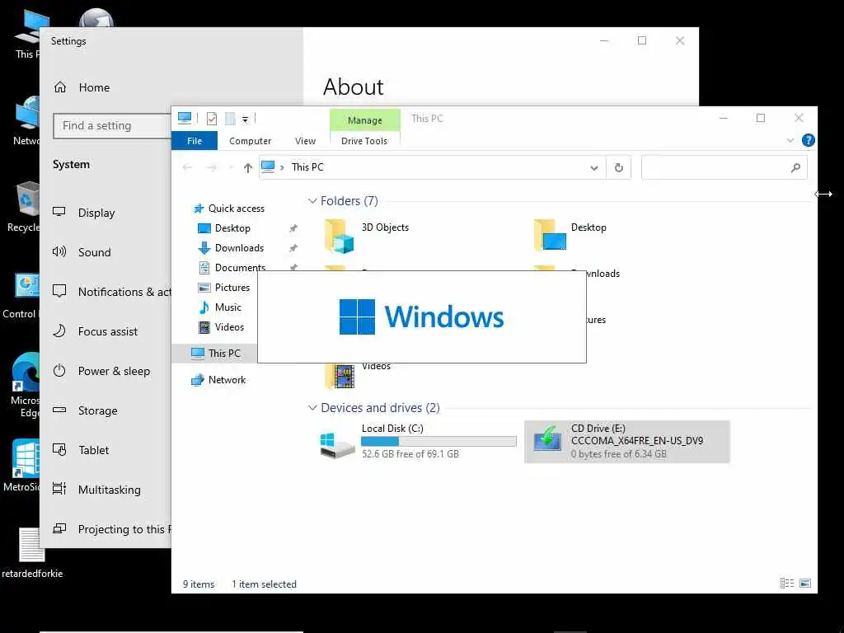
Task: Select Downloads in the navigation pane
Action: pos(239,248)
